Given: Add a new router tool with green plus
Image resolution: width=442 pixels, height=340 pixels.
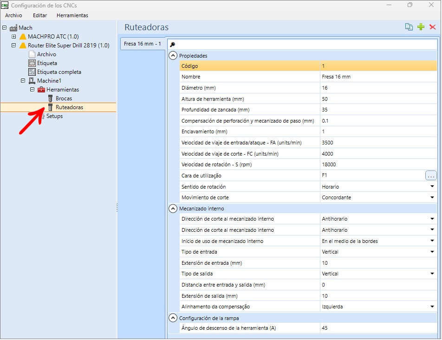Looking at the screenshot, I should [421, 27].
